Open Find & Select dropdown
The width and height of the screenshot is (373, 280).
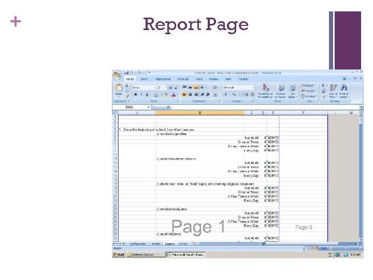[344, 91]
